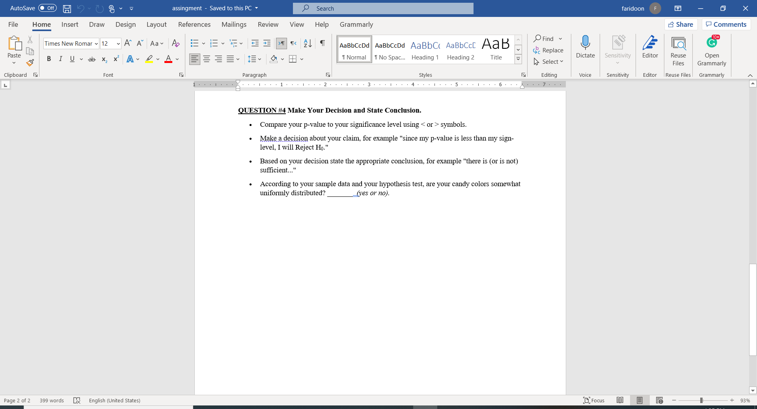757x409 pixels.
Task: Apply Title style
Action: click(496, 50)
